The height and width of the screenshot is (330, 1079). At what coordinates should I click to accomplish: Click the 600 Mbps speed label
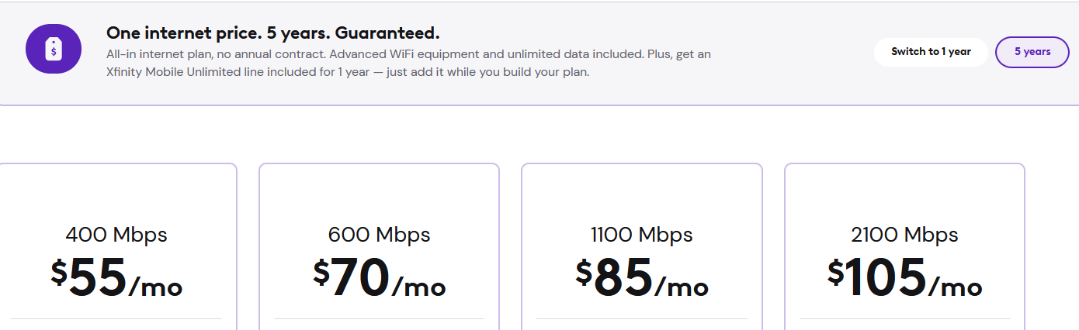[x=380, y=234]
